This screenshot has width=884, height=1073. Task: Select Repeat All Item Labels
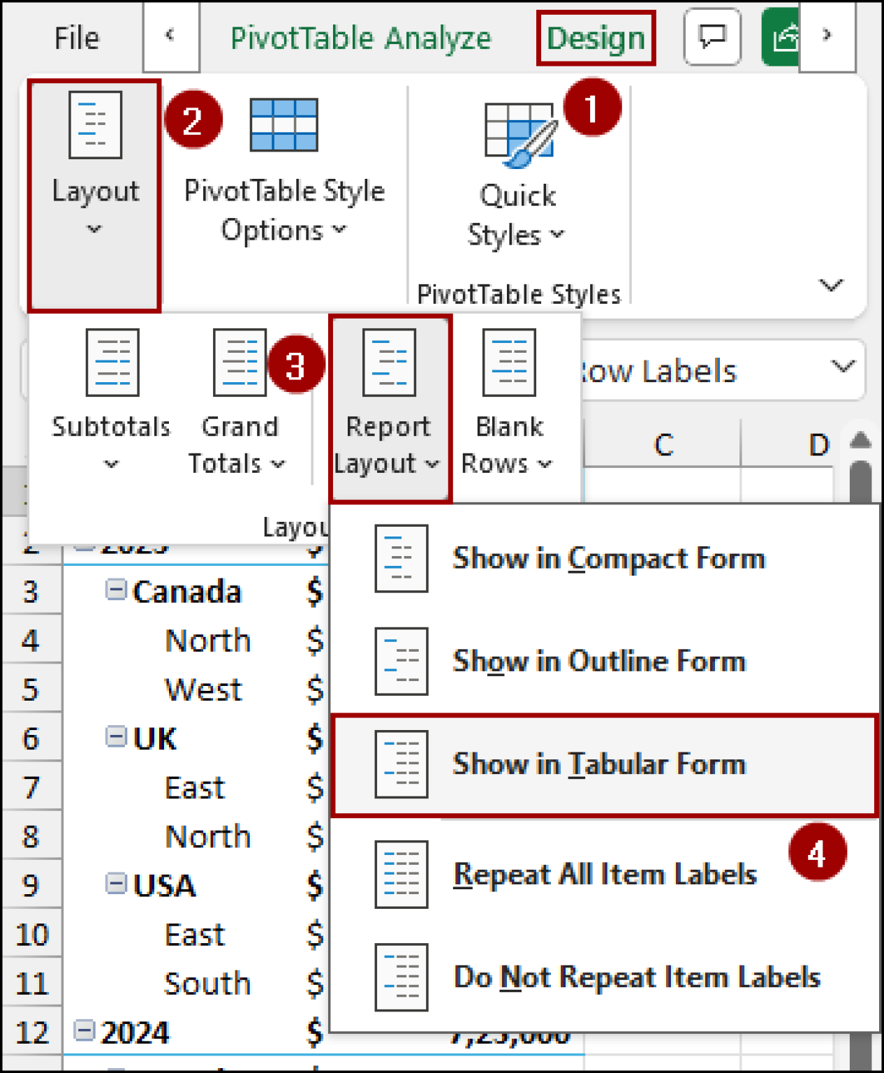tap(605, 873)
